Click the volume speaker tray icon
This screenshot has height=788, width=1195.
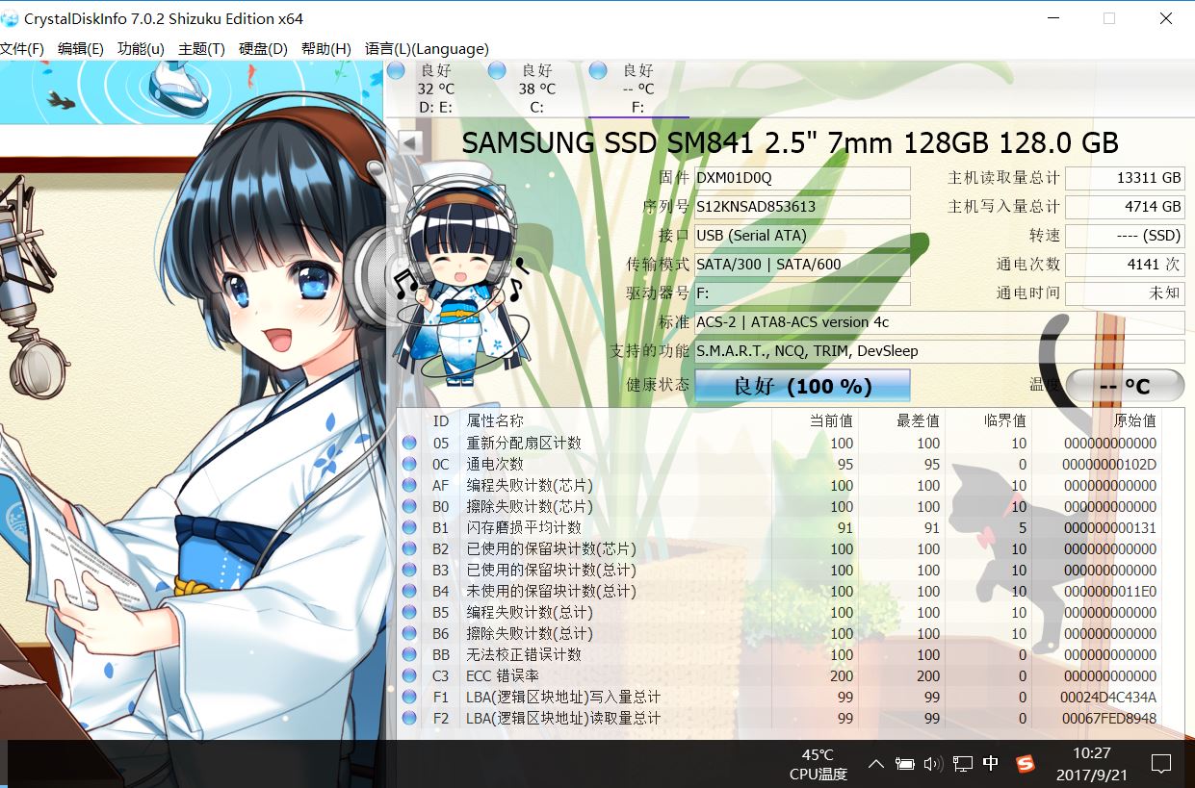pos(932,764)
